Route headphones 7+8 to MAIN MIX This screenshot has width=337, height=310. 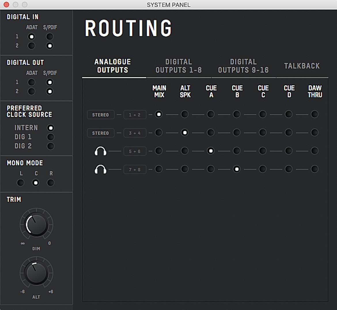point(159,169)
